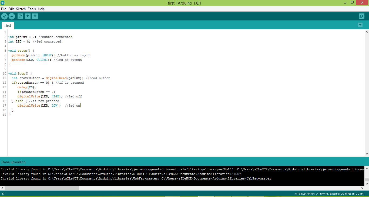Click the '//led on' comment
Viewport: 369px width, 197px height.
(x=72, y=105)
